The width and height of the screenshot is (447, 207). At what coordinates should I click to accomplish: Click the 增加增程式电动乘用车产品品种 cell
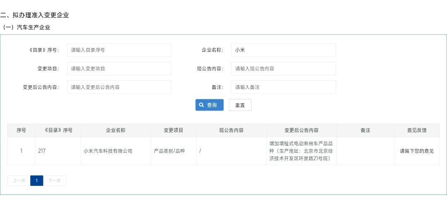[x=302, y=151]
